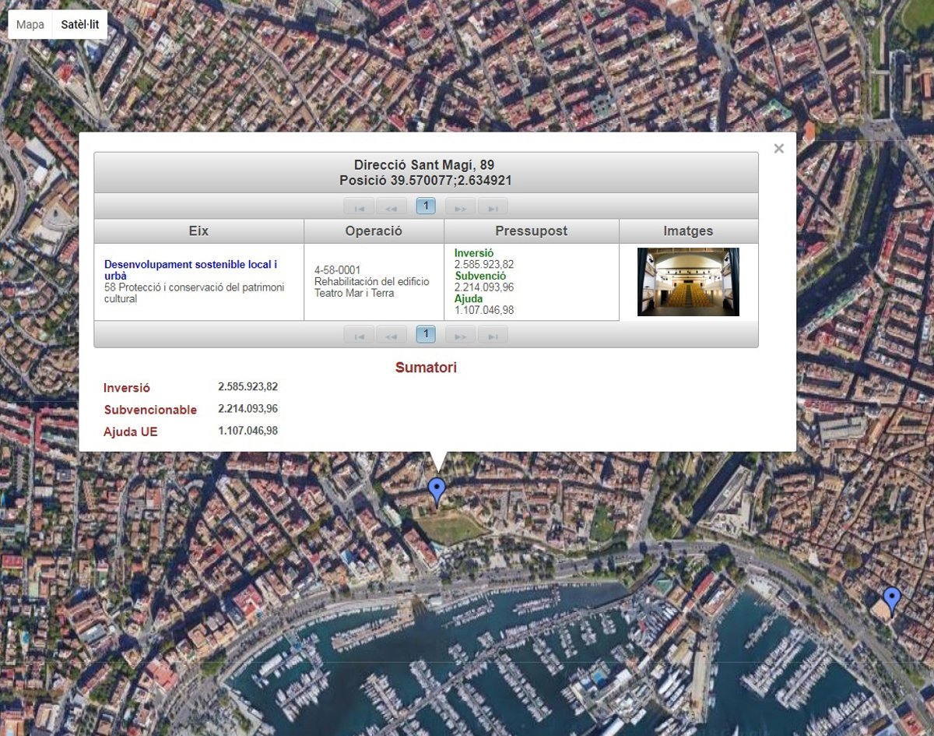Viewport: 934px width, 736px height.
Task: Click bottom paginator first page icon
Action: click(359, 336)
